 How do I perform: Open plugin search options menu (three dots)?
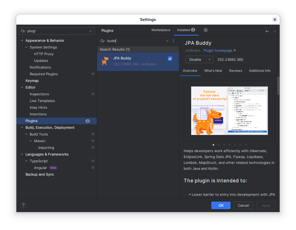click(173, 41)
